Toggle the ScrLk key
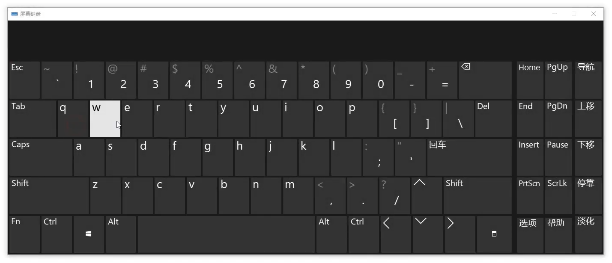Viewport: 612px width, 263px height. coord(558,196)
